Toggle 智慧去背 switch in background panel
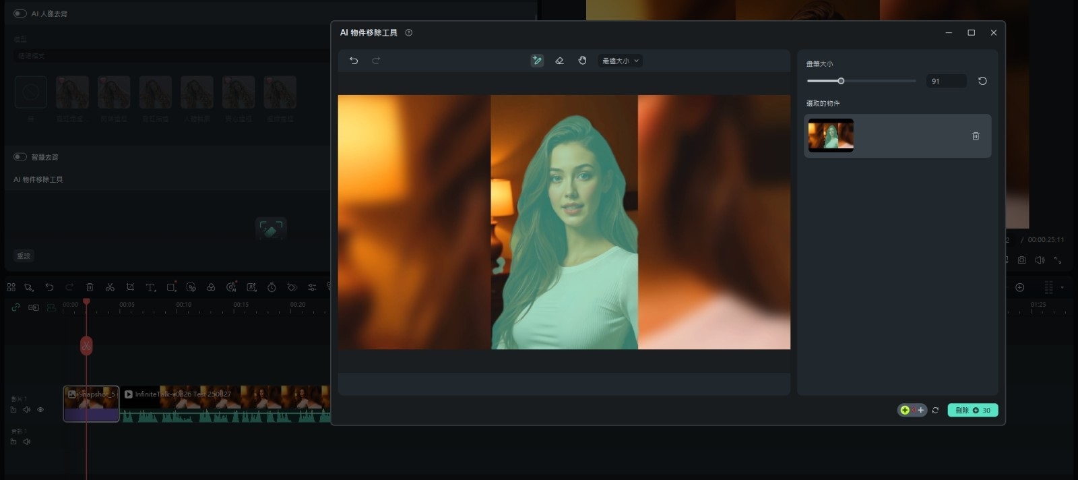The width and height of the screenshot is (1078, 480). point(20,156)
